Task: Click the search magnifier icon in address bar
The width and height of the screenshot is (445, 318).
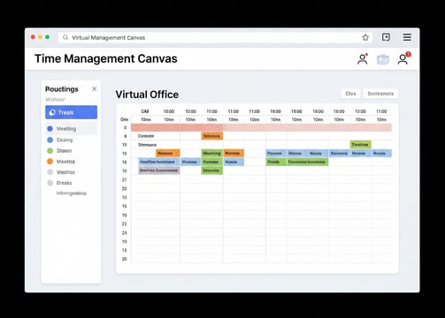Action: coord(65,37)
